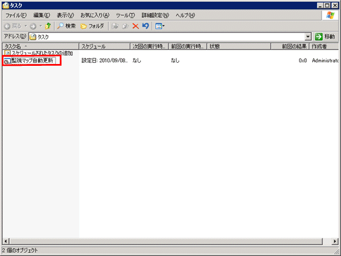Image resolution: width=341 pixels, height=256 pixels.
Task: Click the 移動 Go button
Action: [326, 37]
